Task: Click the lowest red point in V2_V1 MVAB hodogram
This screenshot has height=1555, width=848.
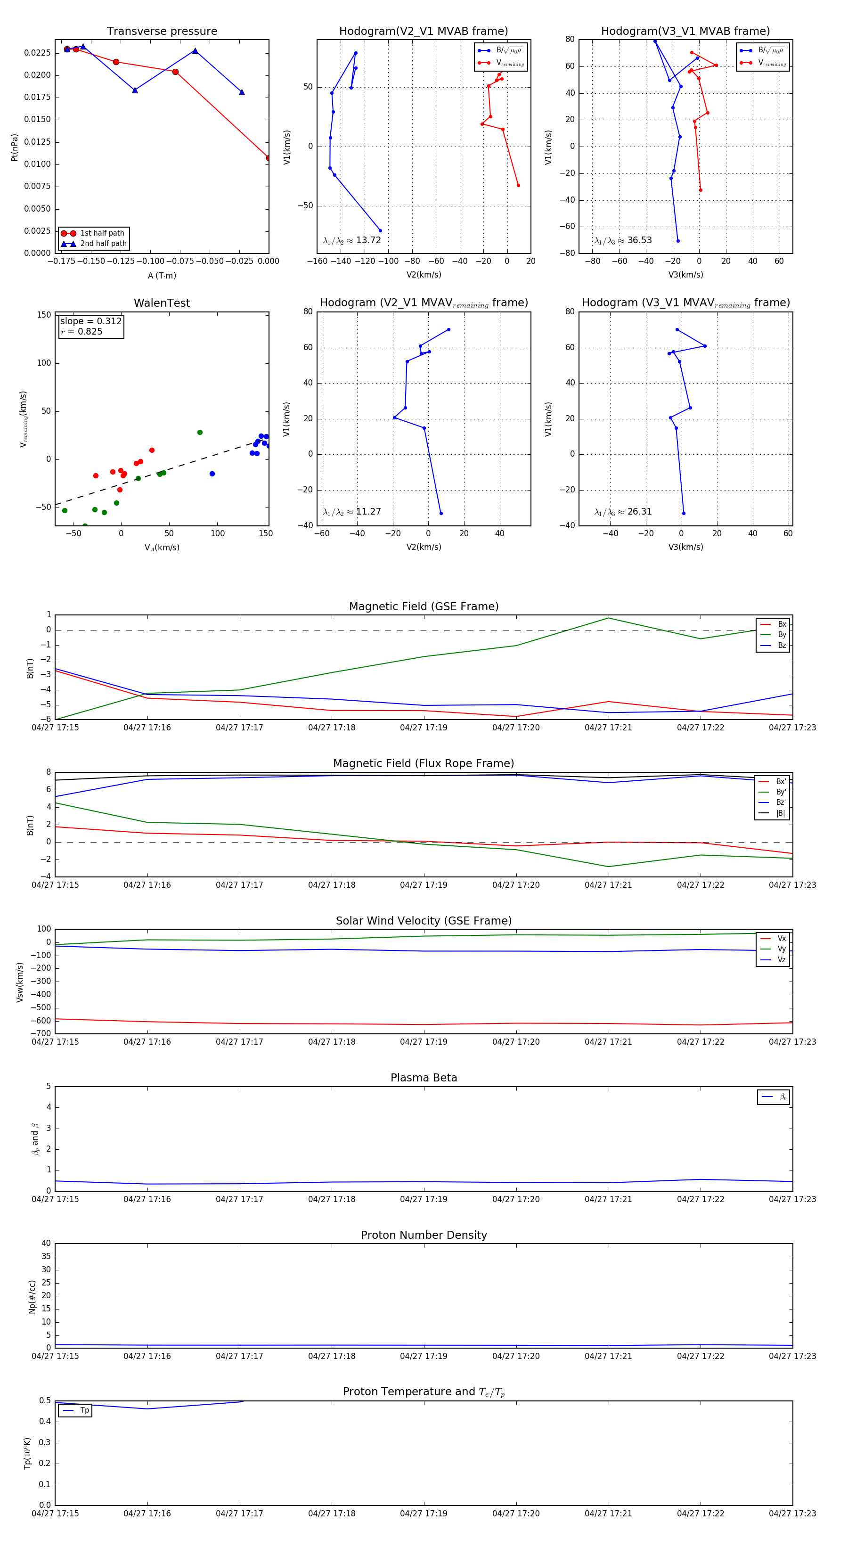Action: click(518, 185)
